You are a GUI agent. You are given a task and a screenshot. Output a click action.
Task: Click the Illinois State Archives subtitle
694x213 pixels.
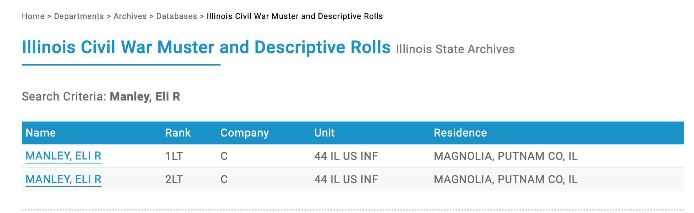point(455,49)
